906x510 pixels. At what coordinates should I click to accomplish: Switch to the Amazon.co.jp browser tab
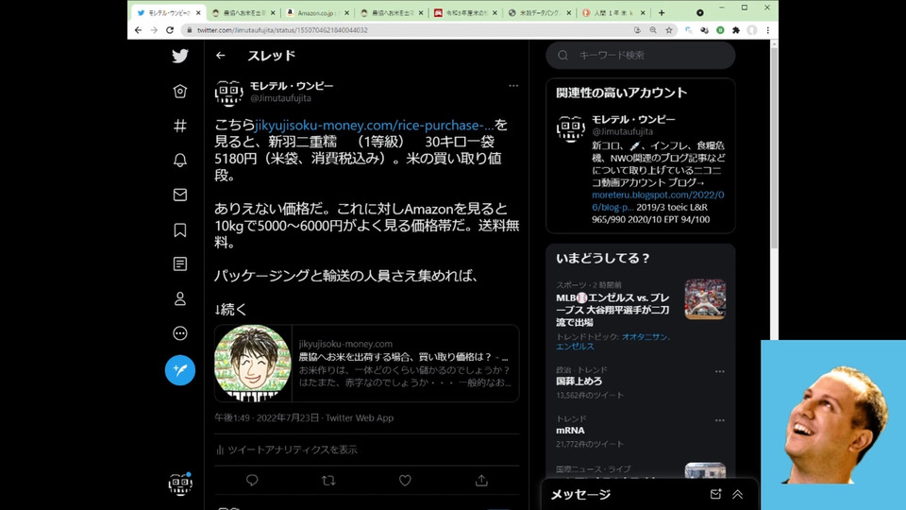click(x=318, y=12)
